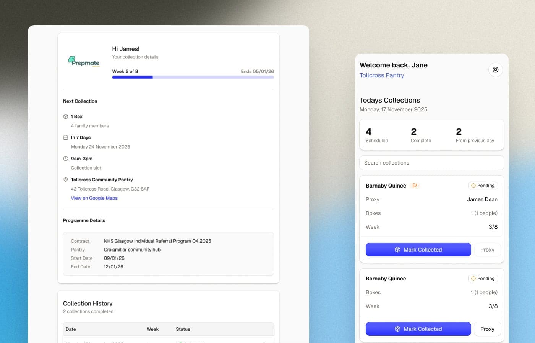This screenshot has width=535, height=343.
Task: Select the 2 Complete stat
Action: [421, 135]
